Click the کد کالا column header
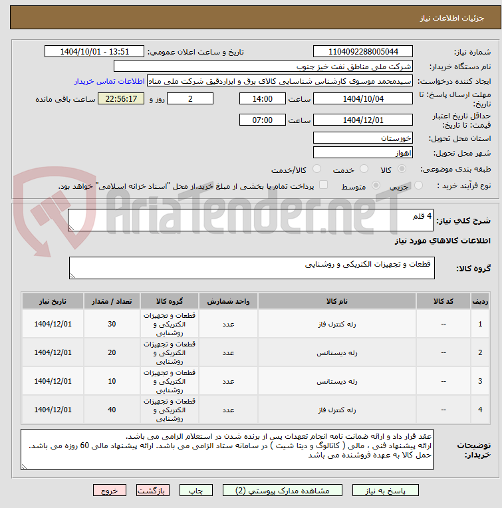502x508 pixels. point(443,301)
